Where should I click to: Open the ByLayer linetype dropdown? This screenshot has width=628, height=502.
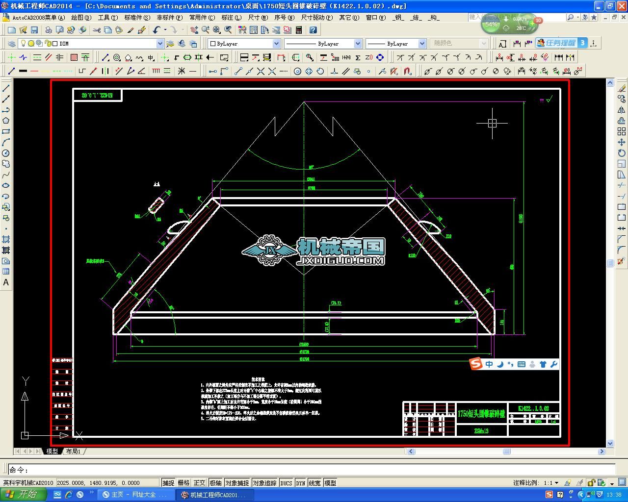(x=358, y=44)
